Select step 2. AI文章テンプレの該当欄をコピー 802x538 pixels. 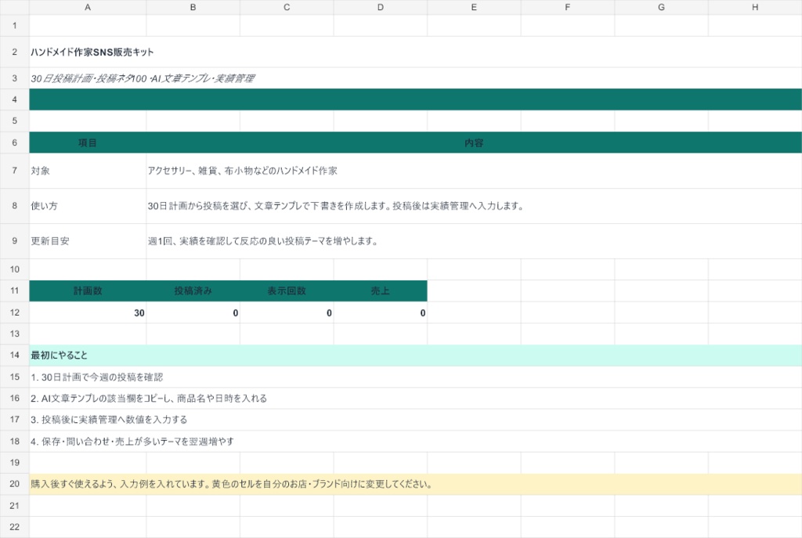(x=415, y=398)
